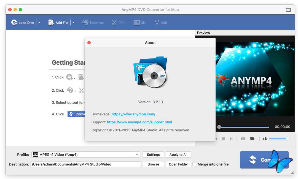Click the Destination path input field
Viewport: 298px width, 179px height.
pos(86,164)
